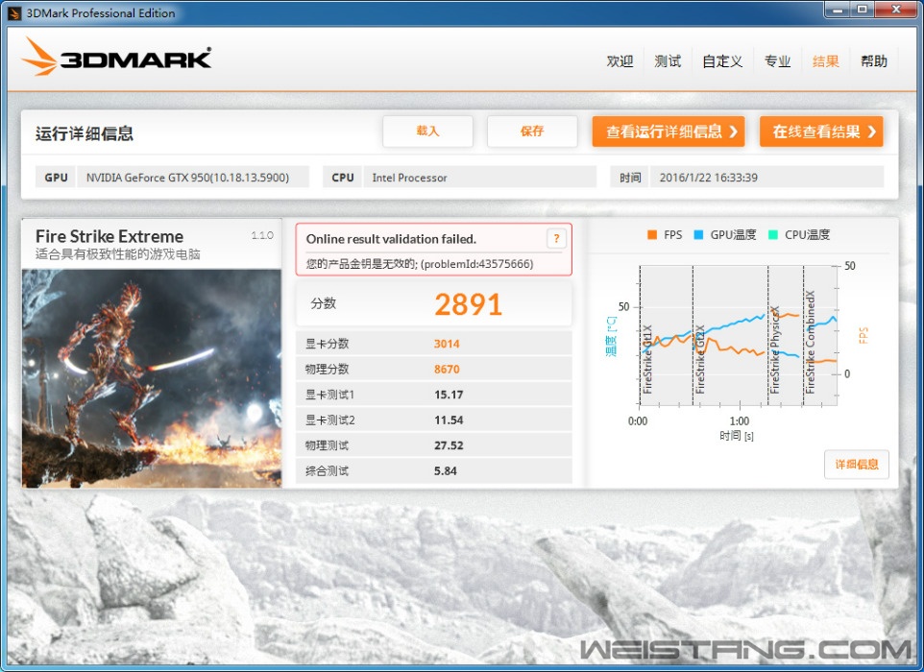Click the overall score 2891

pyautogui.click(x=468, y=304)
